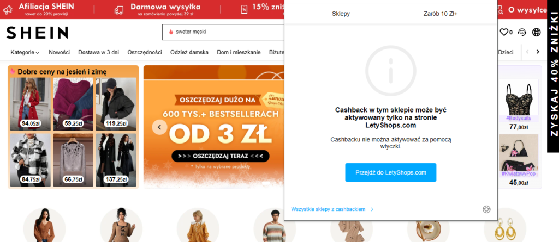
Task: Open the wishlist heart icon
Action: tap(504, 32)
